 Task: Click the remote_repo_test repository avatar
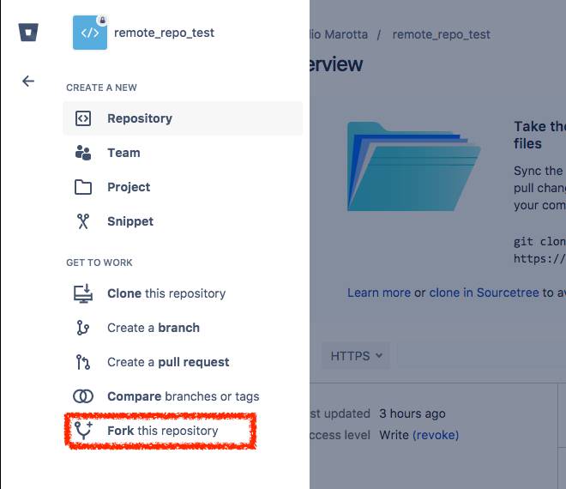click(90, 33)
